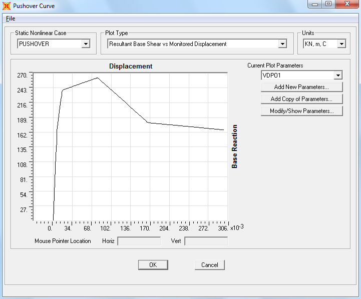Expand the Plot Type dropdown
361x299 pixels.
click(x=282, y=43)
